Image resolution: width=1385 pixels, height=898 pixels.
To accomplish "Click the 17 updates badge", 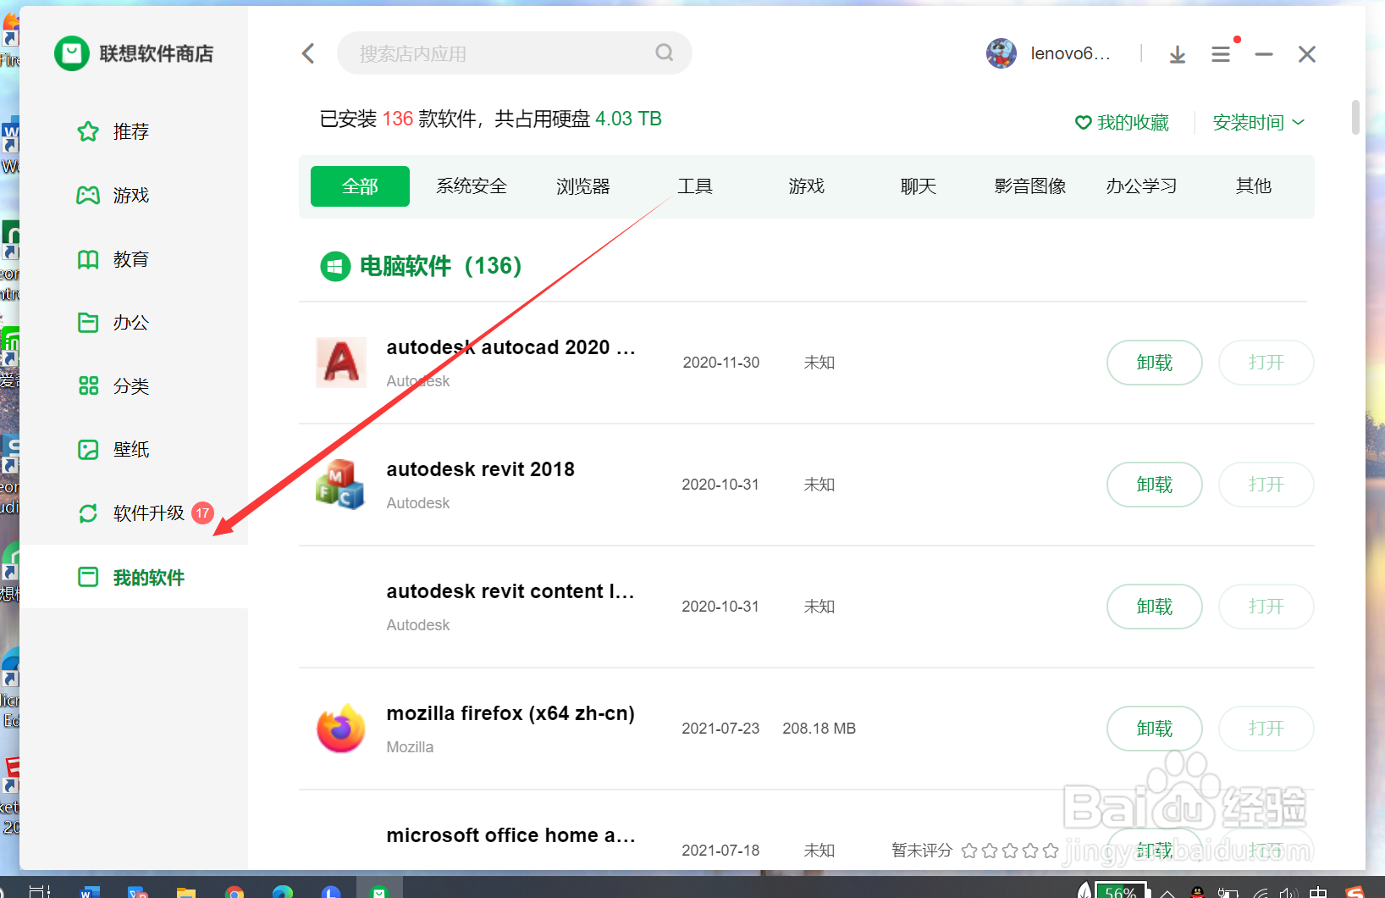I will 202,513.
